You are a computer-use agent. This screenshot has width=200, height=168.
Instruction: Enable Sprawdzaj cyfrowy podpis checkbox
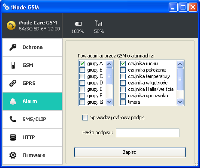point(85,118)
